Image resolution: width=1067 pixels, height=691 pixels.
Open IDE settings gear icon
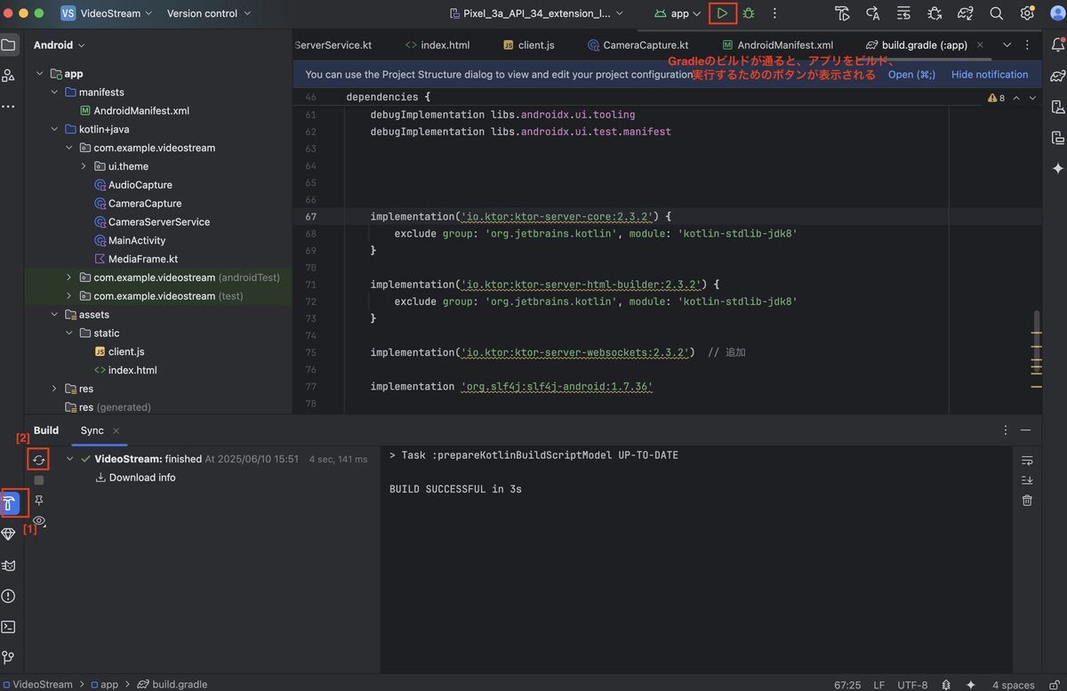coord(1027,13)
